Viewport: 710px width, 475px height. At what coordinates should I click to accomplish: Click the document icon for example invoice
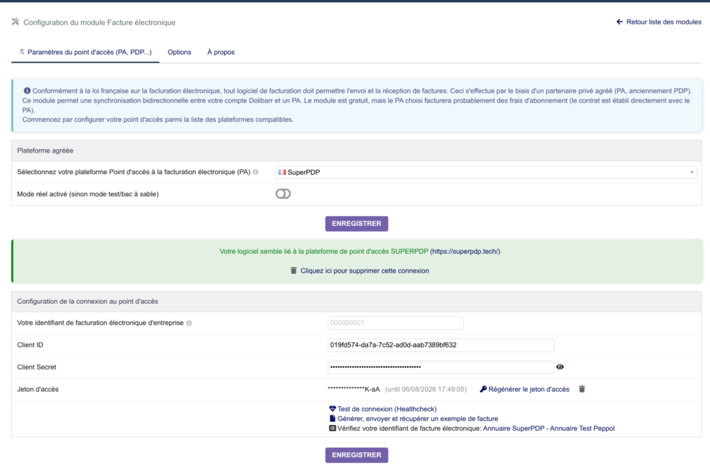pyautogui.click(x=332, y=418)
